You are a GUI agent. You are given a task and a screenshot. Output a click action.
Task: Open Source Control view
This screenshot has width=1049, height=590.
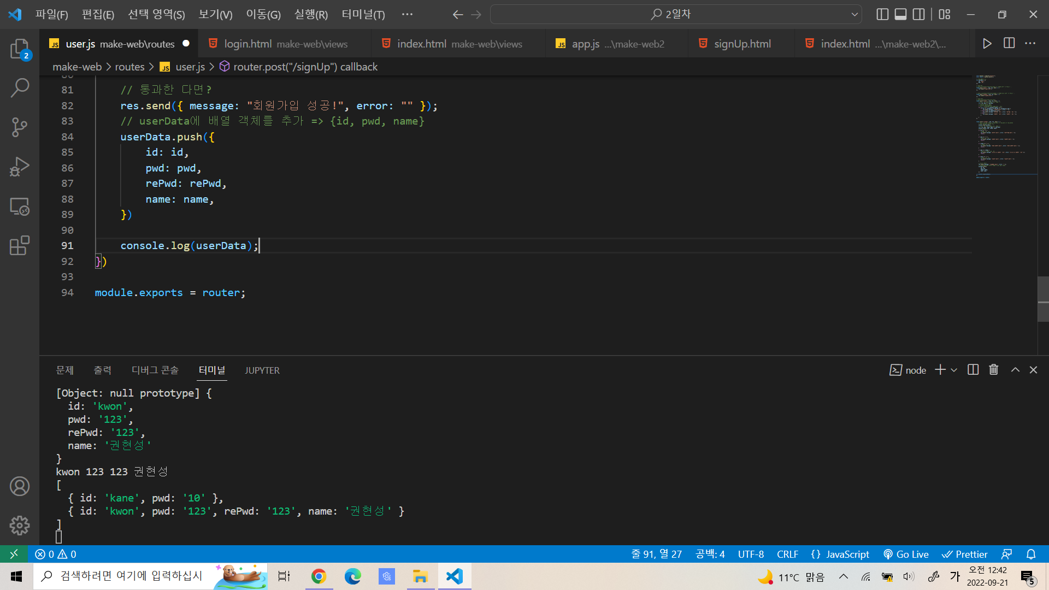pos(20,127)
